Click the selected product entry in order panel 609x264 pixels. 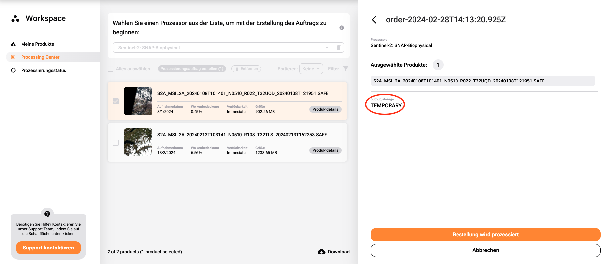[483, 81]
